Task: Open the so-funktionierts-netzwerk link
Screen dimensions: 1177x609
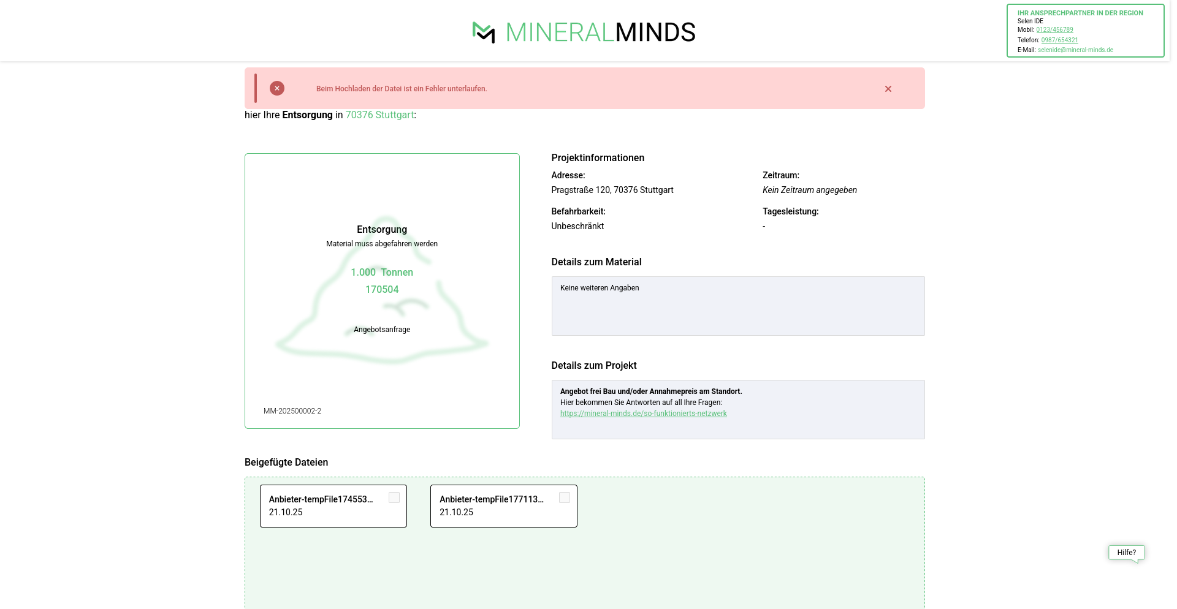Action: pyautogui.click(x=643, y=414)
